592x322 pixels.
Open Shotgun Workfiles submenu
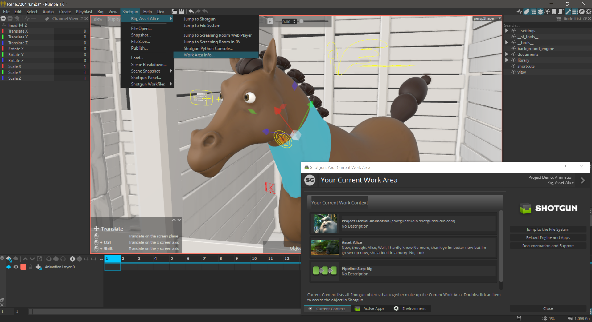[x=147, y=84]
